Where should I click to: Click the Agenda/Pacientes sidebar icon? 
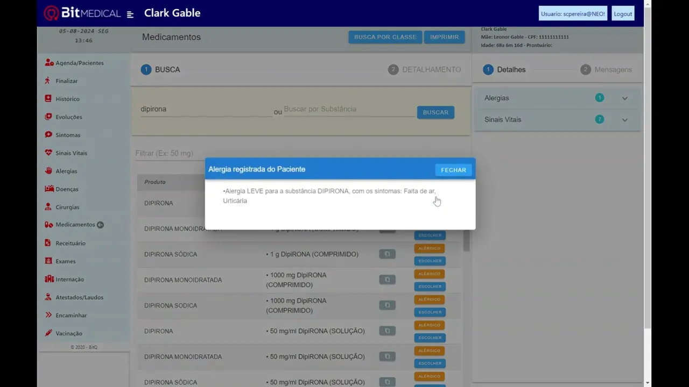point(49,63)
